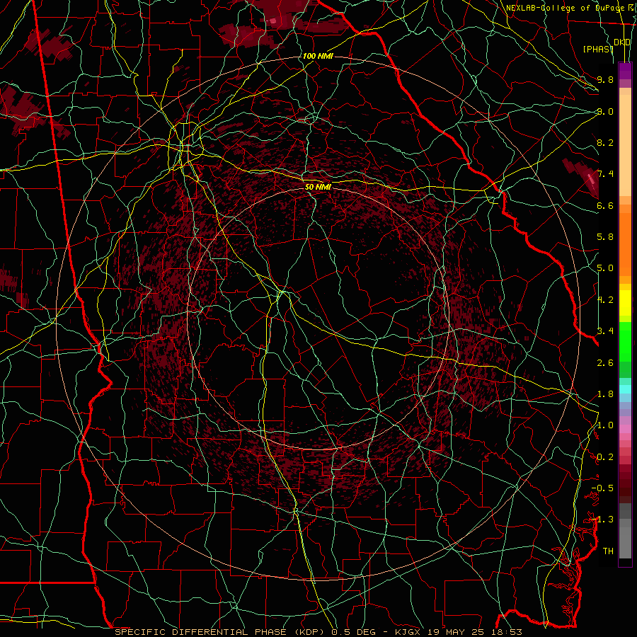Screen dimensions: 637x637
Task: Select the 2.6 value on the color scale
Action: tap(605, 363)
